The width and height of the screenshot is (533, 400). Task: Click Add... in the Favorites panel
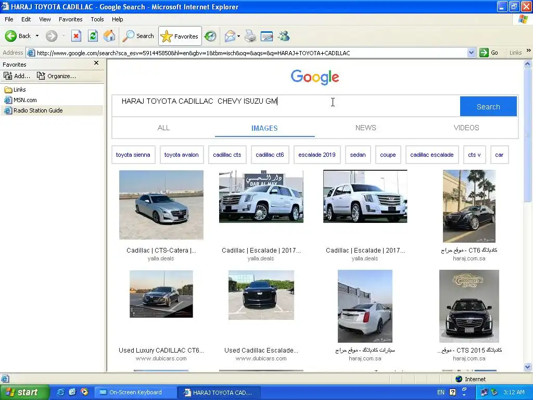pos(17,76)
